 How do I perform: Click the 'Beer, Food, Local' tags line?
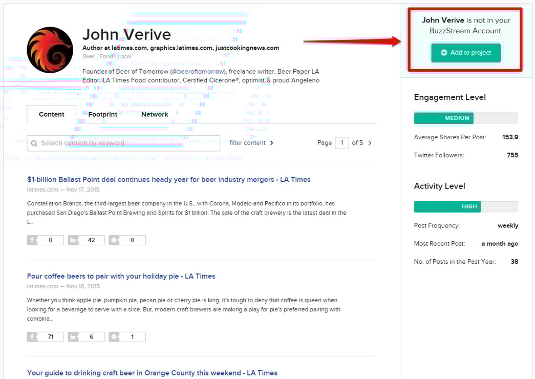point(107,56)
